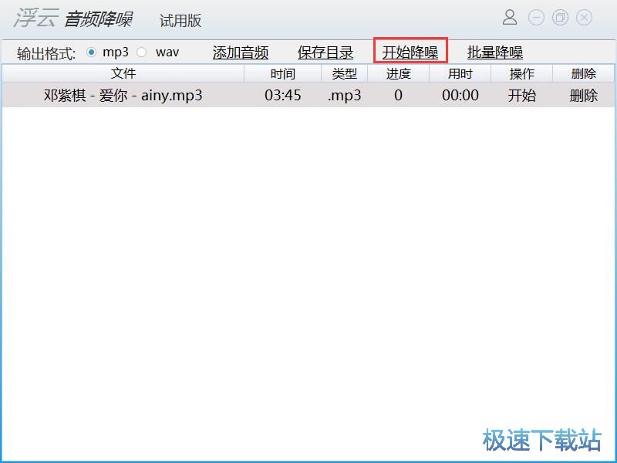Viewport: 617px width, 463px height.
Task: Click the .mp3 type cell
Action: click(x=344, y=95)
